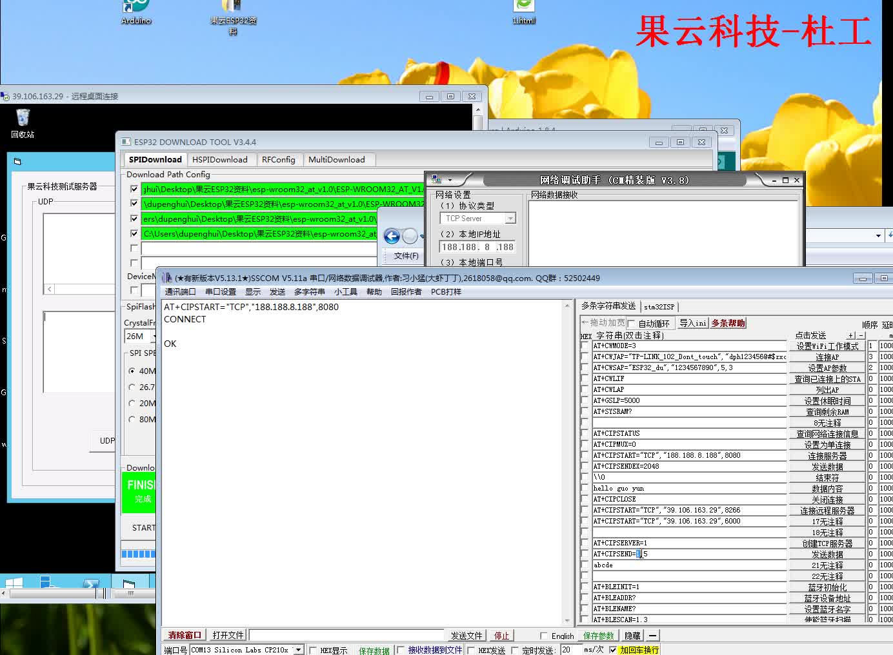Switch to the RFConfig tab
Viewport: 893px width, 655px height.
point(279,160)
